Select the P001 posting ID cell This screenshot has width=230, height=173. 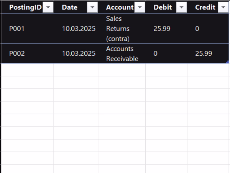pyautogui.click(x=17, y=28)
